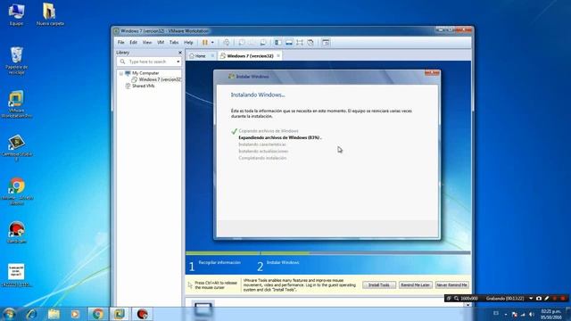Click the 'Instalando Windows...' heading
The image size is (571, 321).
[258, 95]
